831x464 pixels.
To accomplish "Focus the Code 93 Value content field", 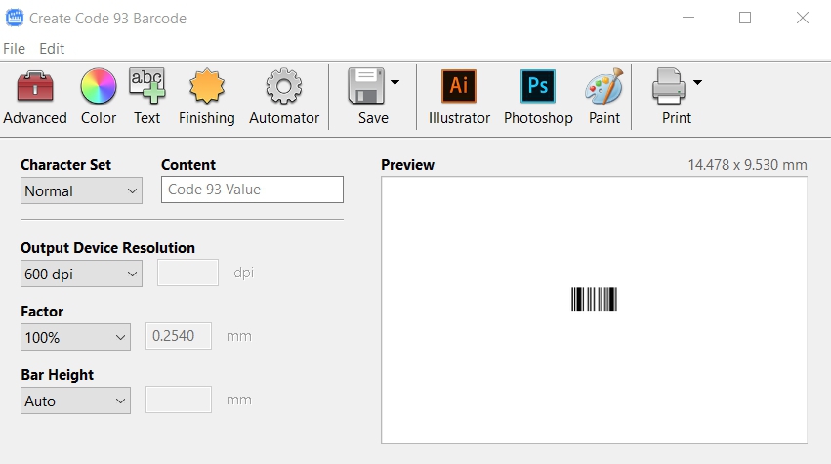I will pyautogui.click(x=252, y=190).
